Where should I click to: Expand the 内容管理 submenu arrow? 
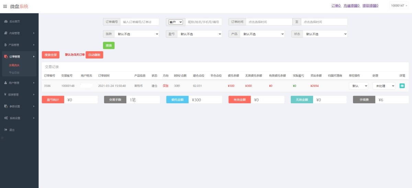34,33
